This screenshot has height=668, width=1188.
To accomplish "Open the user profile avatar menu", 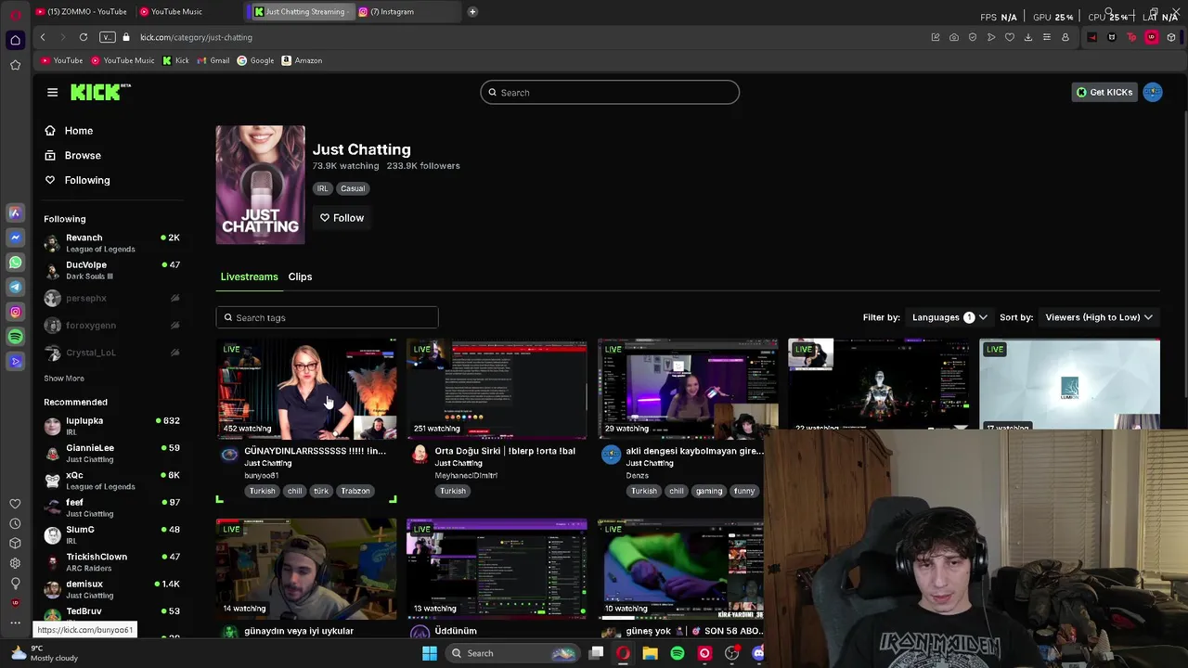I will coord(1153,92).
